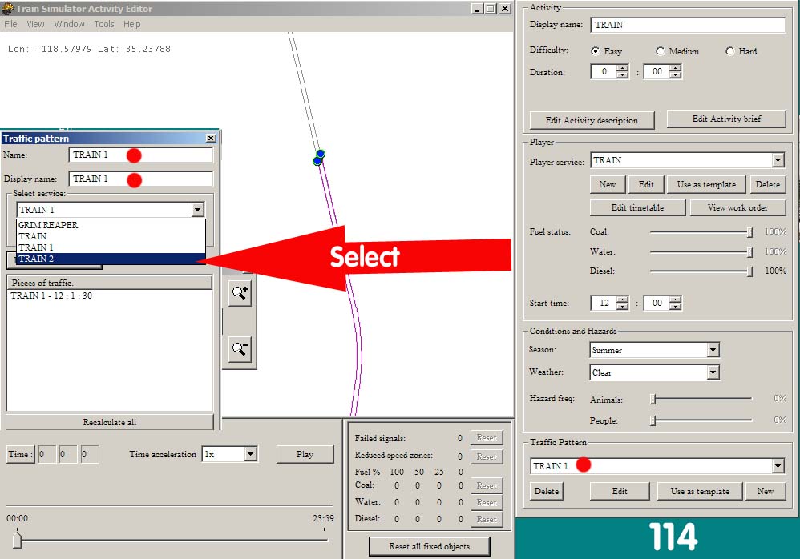Expand the Season dropdown list
The height and width of the screenshot is (559, 800).
713,350
